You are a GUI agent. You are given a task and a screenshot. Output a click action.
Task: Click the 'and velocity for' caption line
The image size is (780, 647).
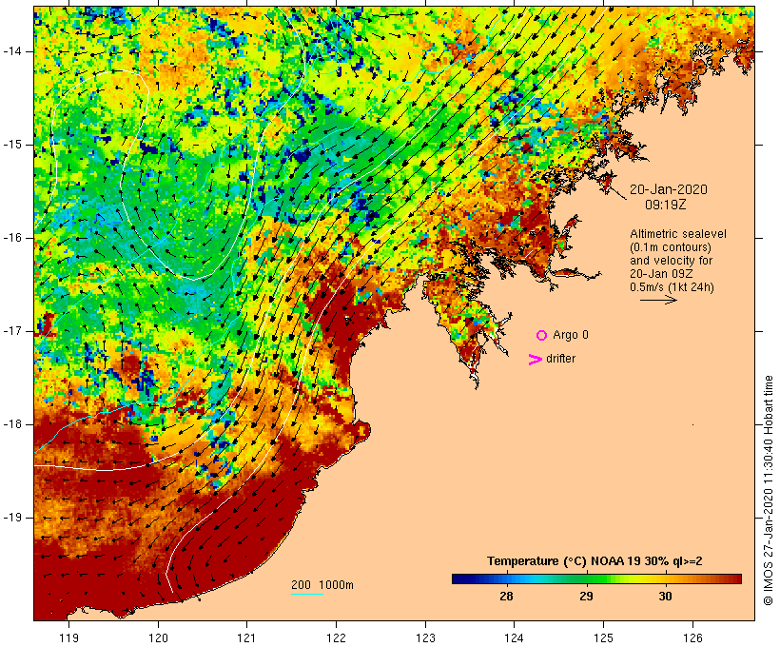[x=671, y=261]
